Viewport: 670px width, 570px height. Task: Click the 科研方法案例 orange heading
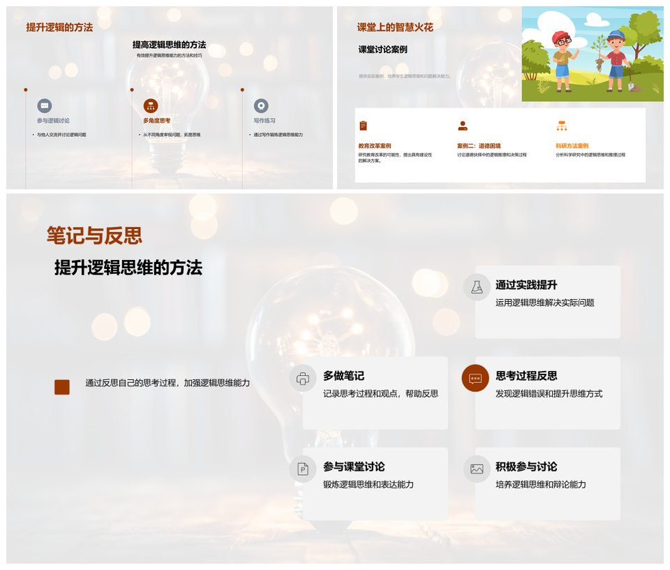572,146
